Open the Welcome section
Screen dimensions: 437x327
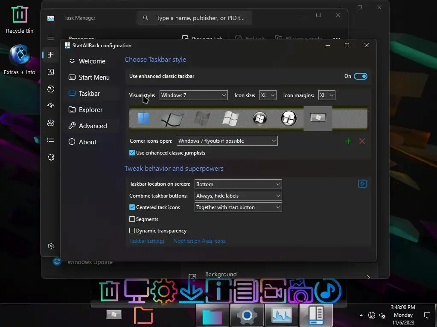(91, 61)
